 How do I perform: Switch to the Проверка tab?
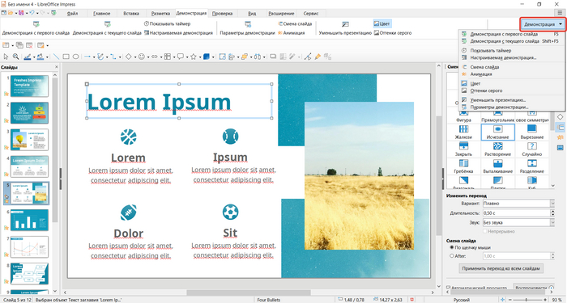pyautogui.click(x=222, y=14)
